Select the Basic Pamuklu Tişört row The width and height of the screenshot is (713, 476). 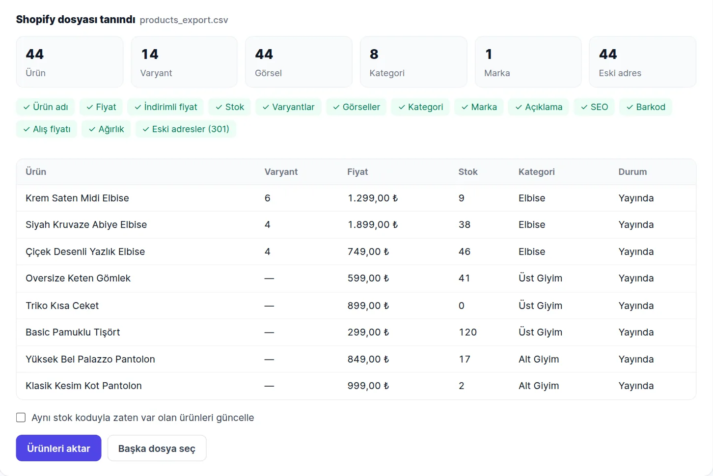click(356, 332)
